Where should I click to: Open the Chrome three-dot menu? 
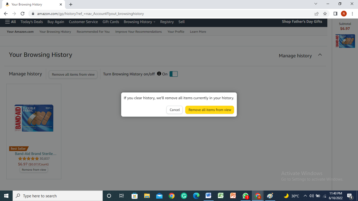[x=352, y=14]
